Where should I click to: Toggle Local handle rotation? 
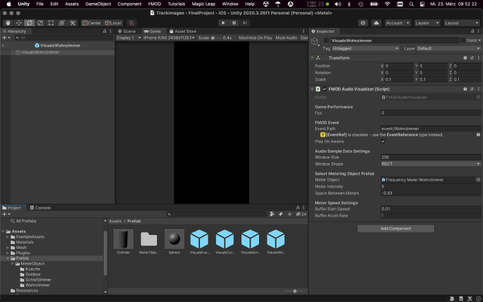(113, 23)
